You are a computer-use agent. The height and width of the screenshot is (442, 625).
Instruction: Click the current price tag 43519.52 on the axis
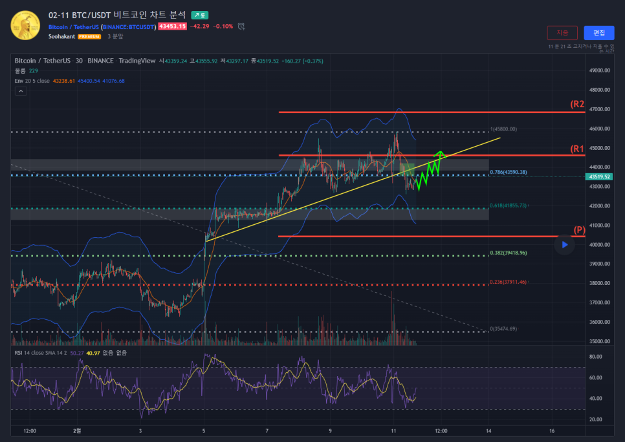point(598,176)
